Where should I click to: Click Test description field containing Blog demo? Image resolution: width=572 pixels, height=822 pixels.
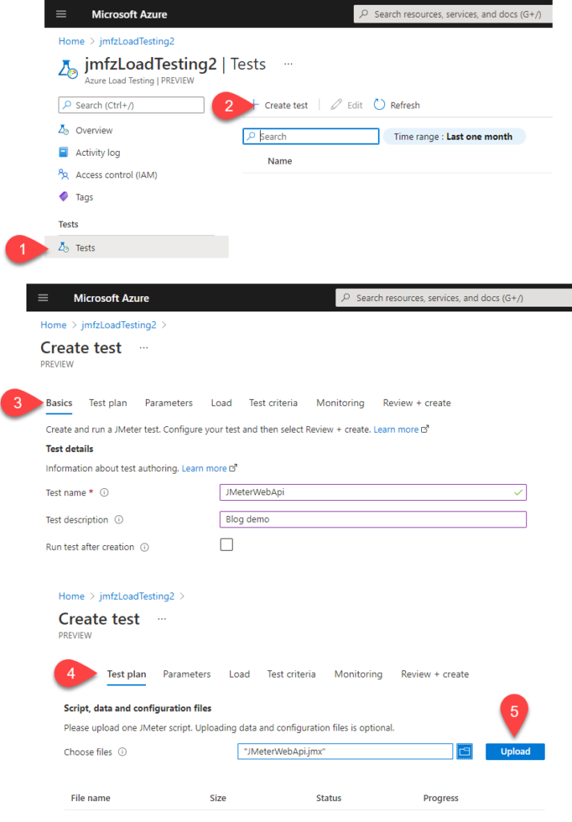pos(373,519)
